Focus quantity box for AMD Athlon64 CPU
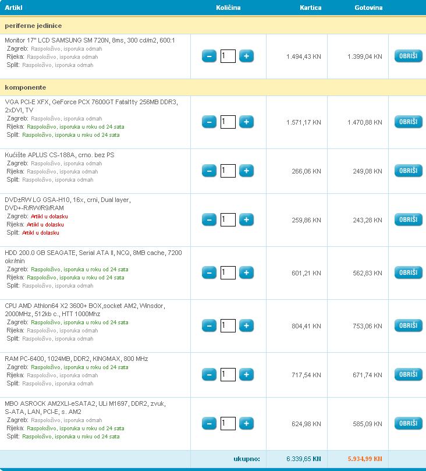 click(x=228, y=326)
